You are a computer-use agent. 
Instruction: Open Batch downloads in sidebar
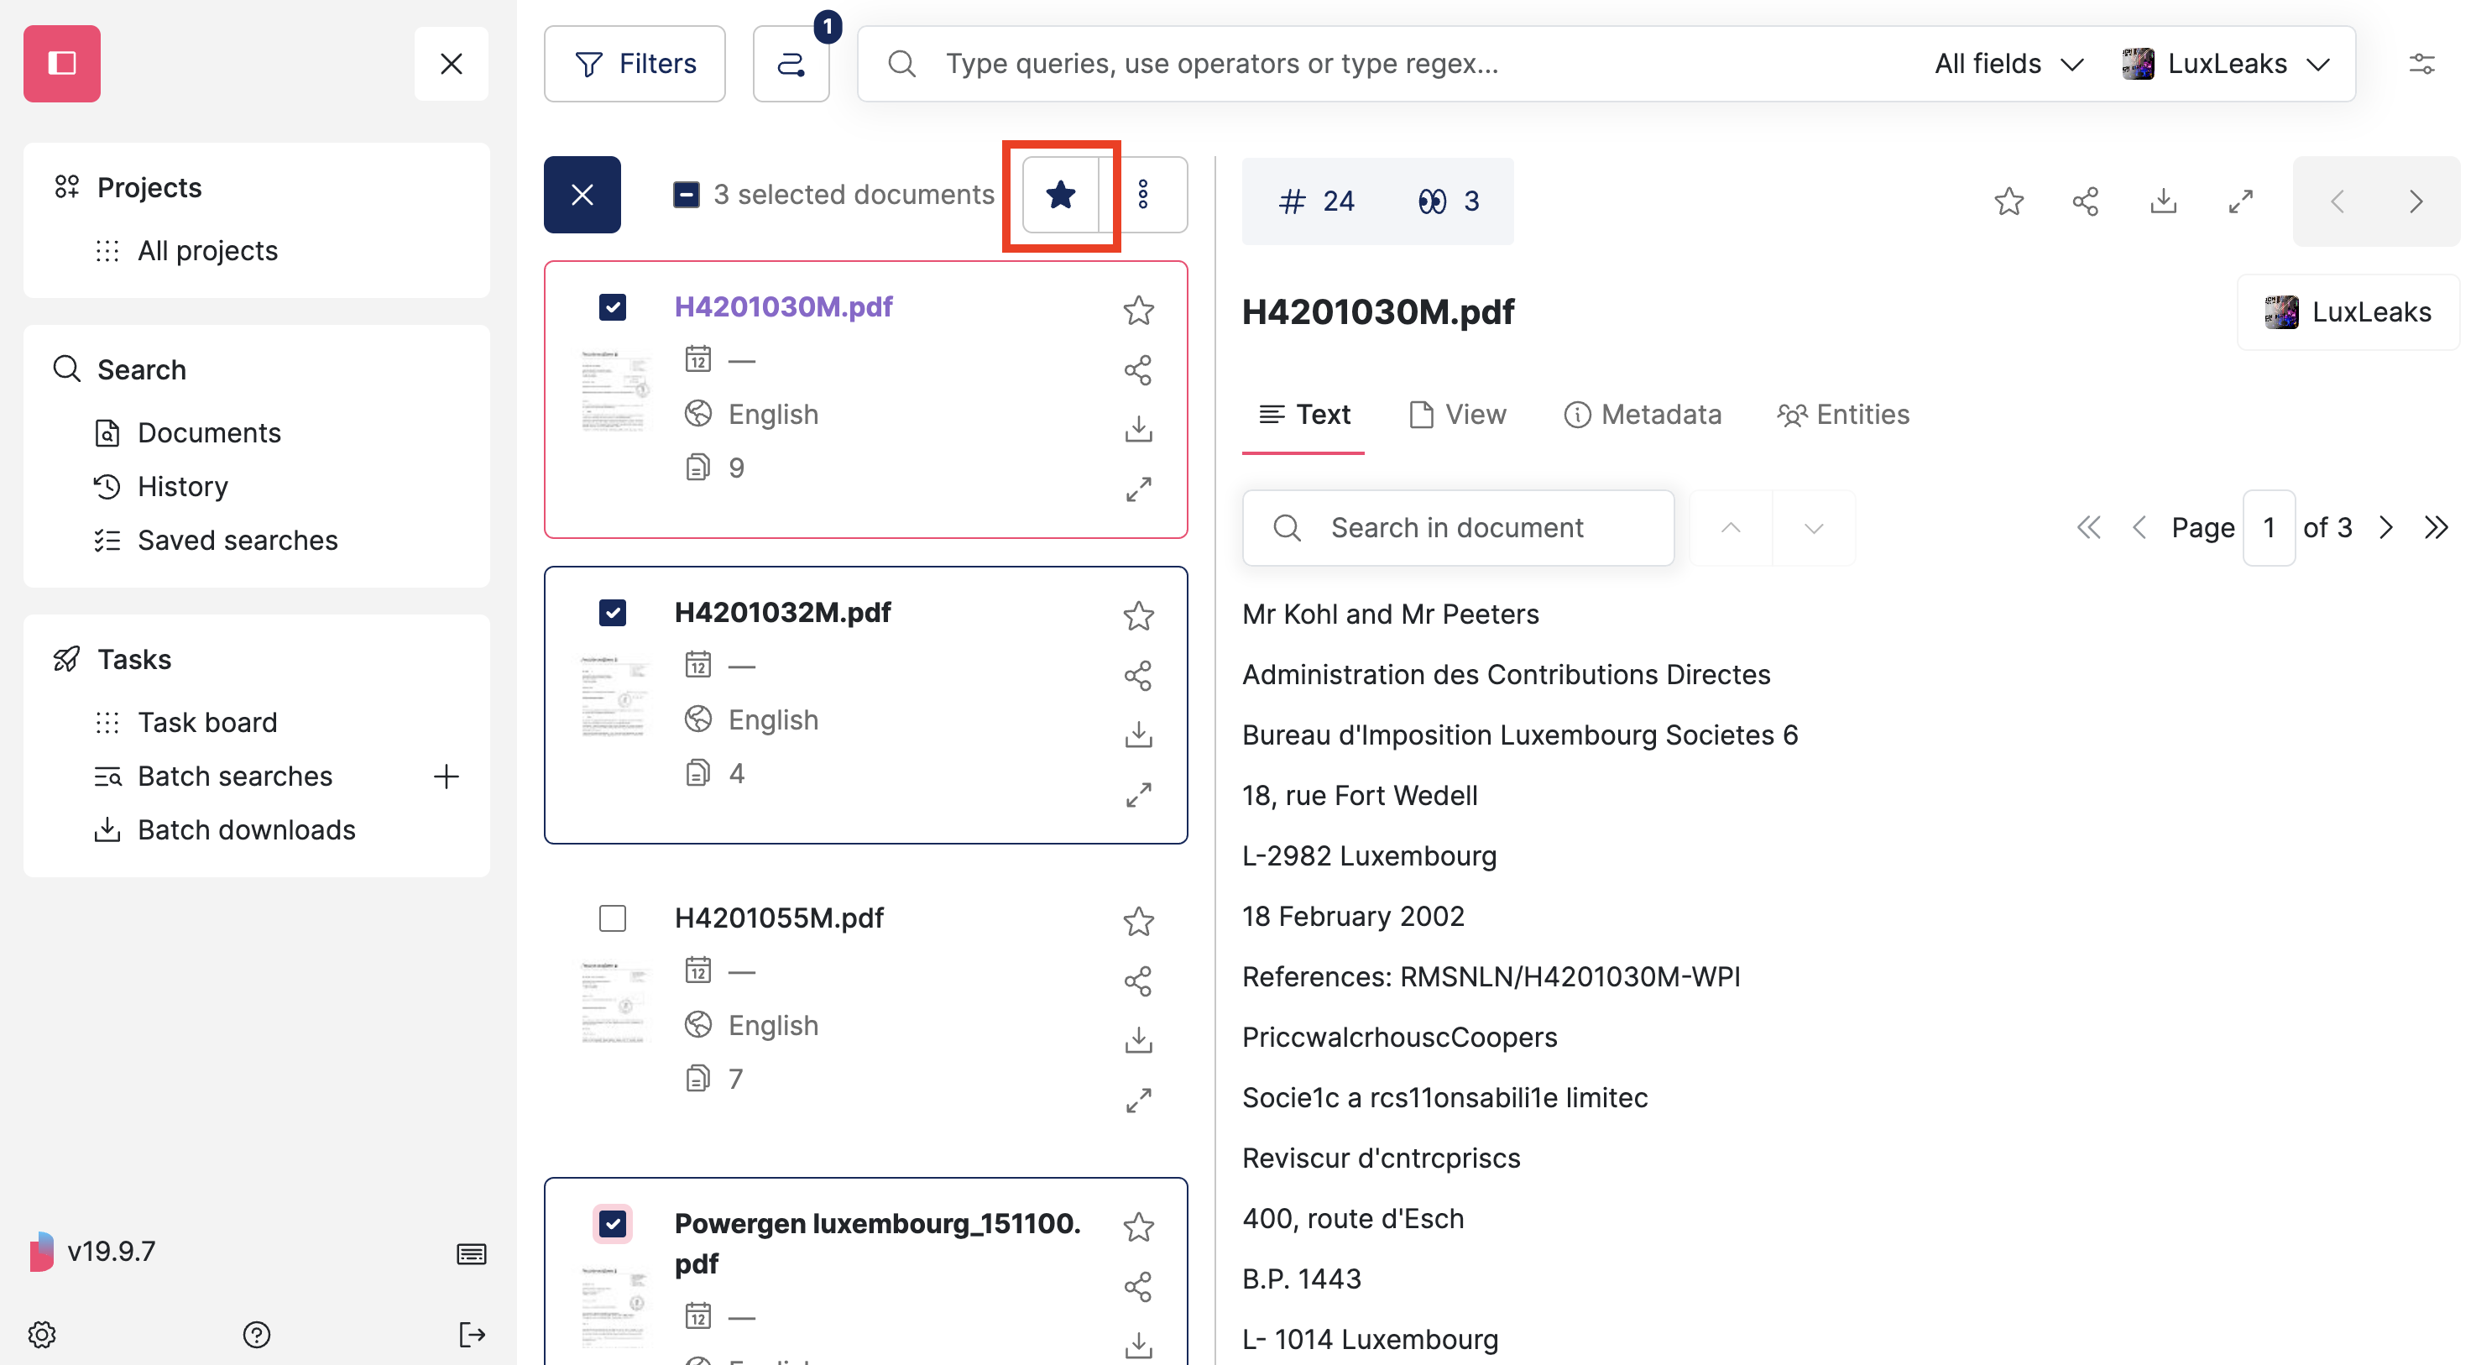[x=246, y=829]
